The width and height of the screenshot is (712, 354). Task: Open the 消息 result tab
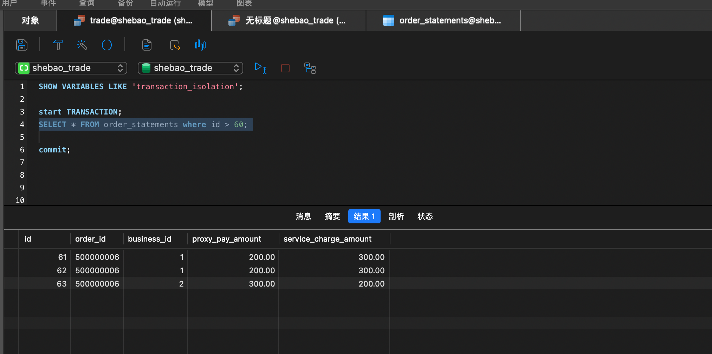click(x=304, y=216)
